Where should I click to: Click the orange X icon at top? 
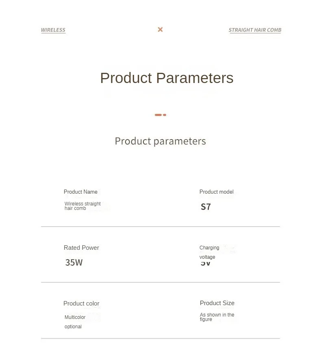coord(160,29)
